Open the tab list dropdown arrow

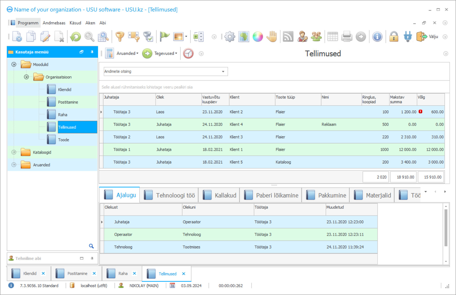point(426,192)
